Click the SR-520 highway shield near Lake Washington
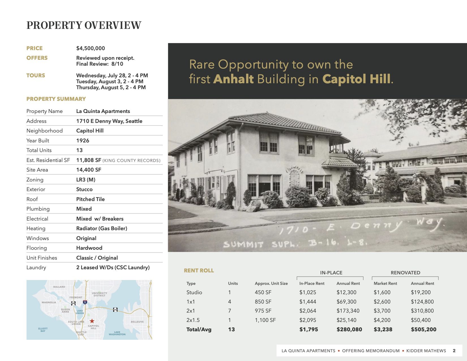 tap(115, 310)
